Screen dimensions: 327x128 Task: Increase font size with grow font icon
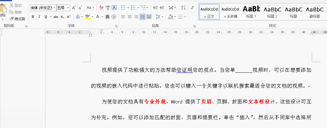click(x=73, y=8)
